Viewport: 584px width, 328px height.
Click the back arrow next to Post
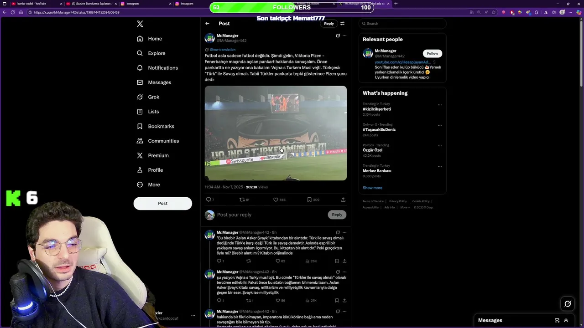point(207,23)
